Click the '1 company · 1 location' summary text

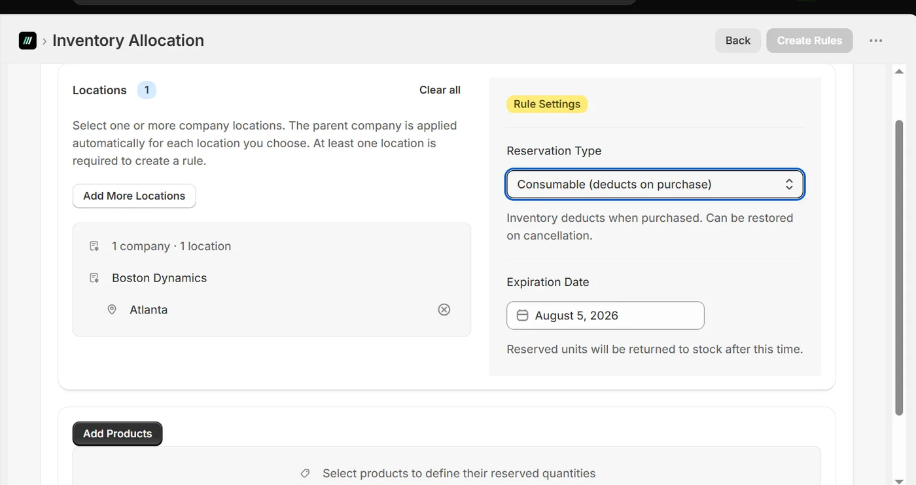(x=171, y=246)
